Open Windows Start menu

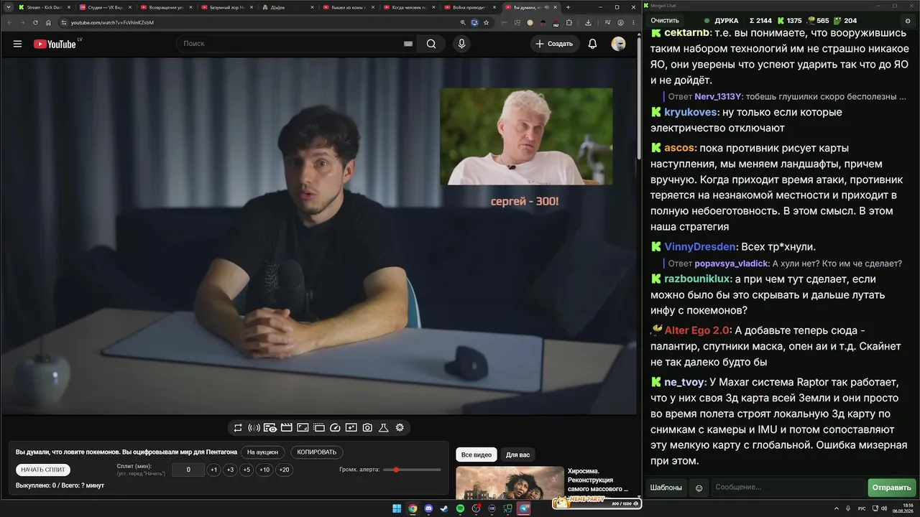tap(397, 508)
